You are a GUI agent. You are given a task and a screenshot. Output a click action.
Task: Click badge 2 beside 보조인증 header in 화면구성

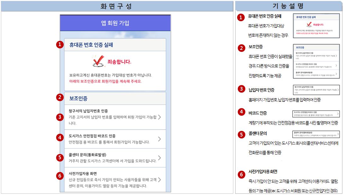point(60,97)
